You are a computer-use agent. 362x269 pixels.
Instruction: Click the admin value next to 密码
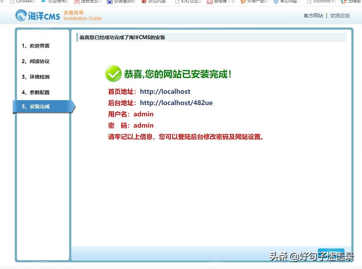[x=143, y=125]
